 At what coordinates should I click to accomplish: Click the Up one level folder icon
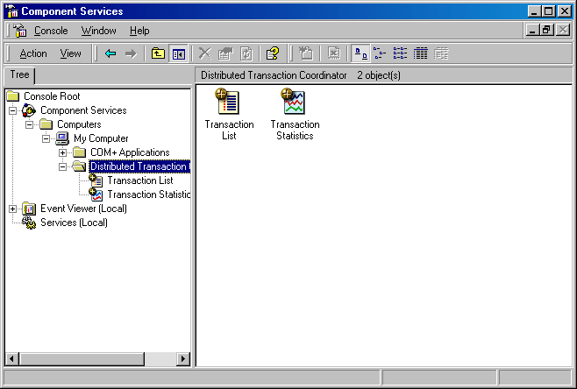158,53
